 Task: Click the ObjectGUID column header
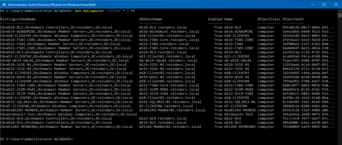(293, 19)
